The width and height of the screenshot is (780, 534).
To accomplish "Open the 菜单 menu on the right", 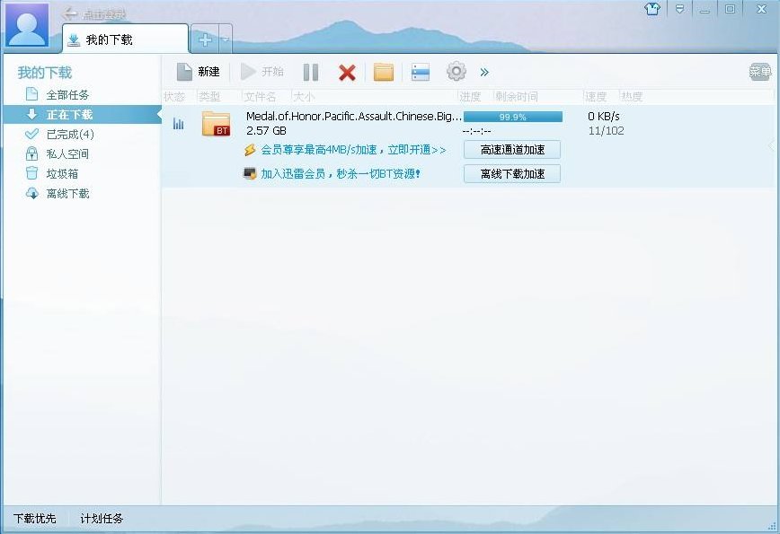I will tap(759, 71).
